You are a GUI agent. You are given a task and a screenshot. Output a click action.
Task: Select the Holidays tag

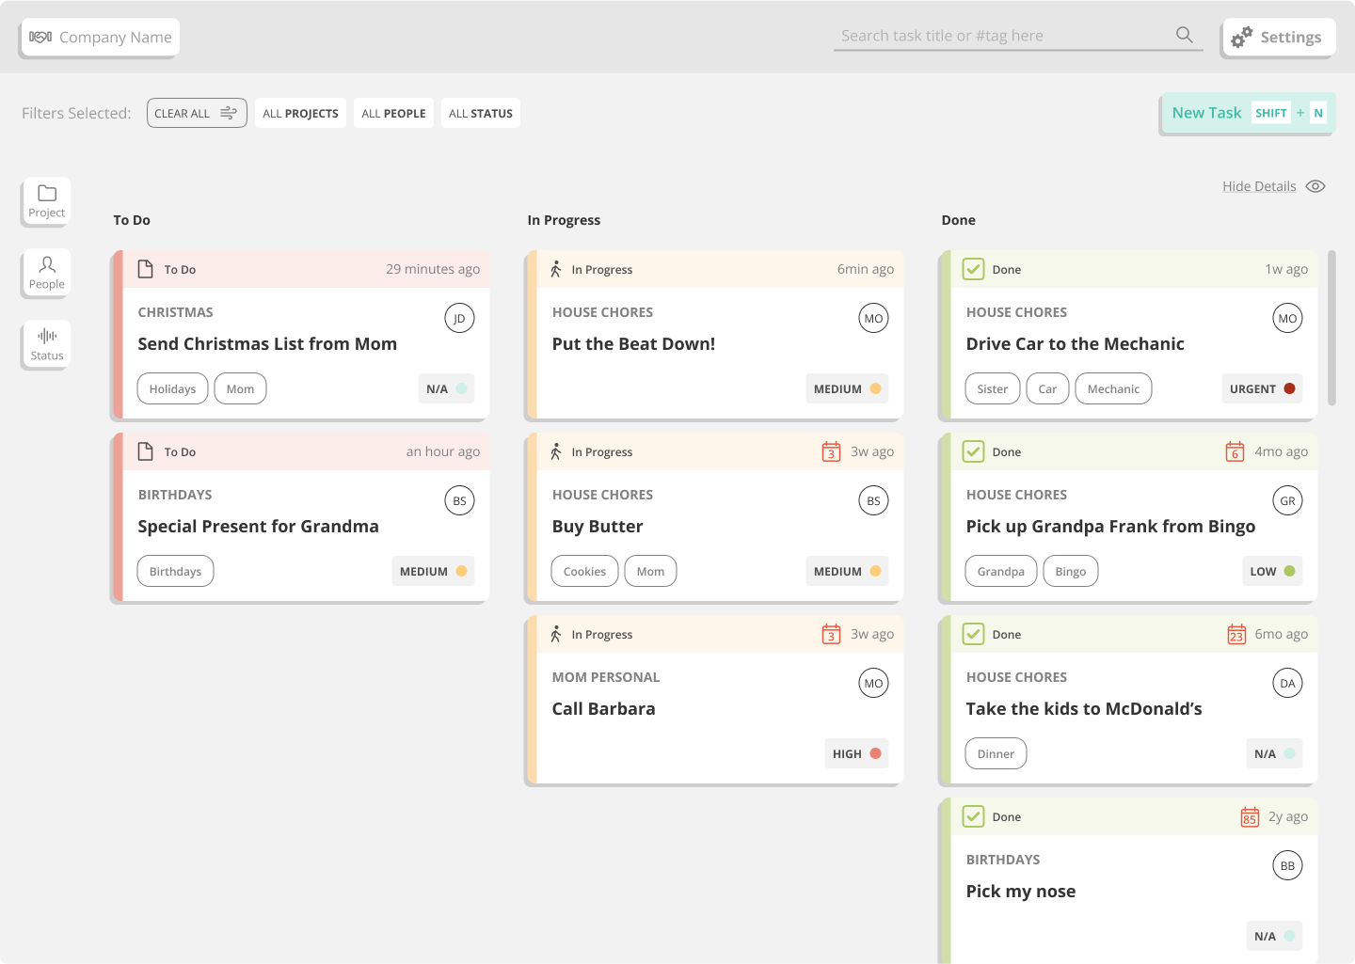pos(172,388)
